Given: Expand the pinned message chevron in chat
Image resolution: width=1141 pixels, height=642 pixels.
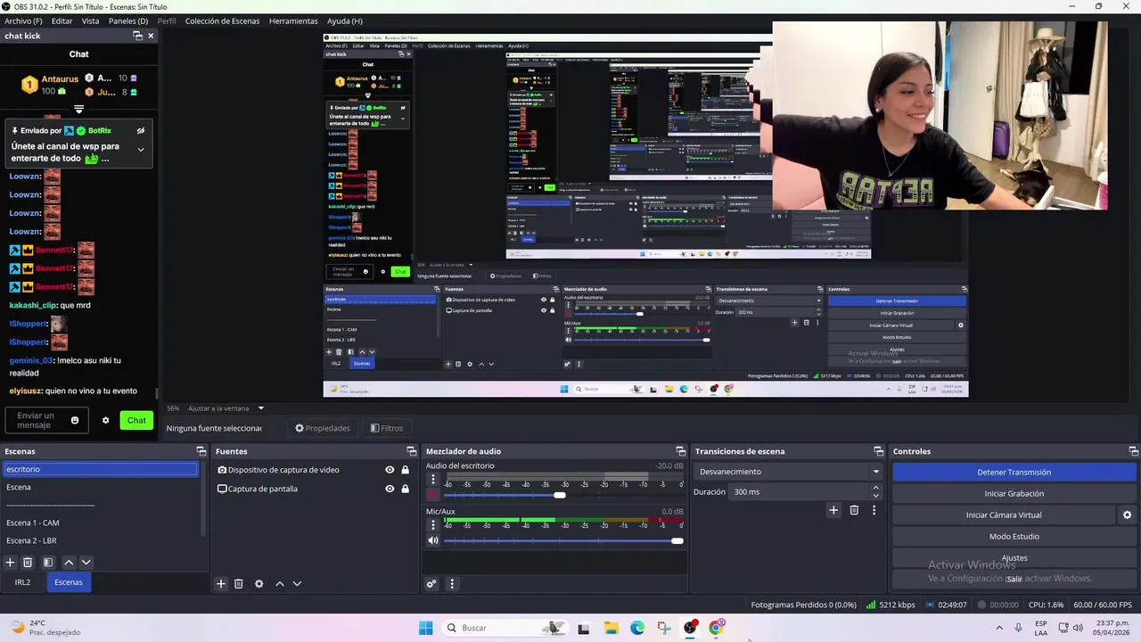Looking at the screenshot, I should [140, 150].
